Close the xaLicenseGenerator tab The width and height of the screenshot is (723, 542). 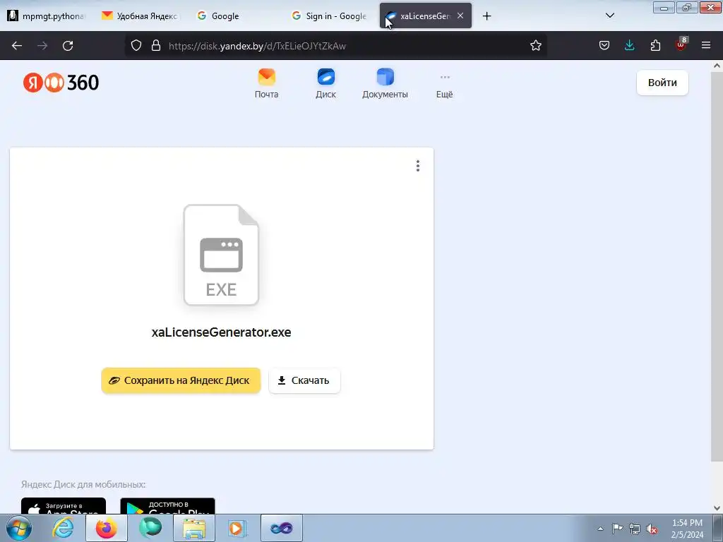460,16
